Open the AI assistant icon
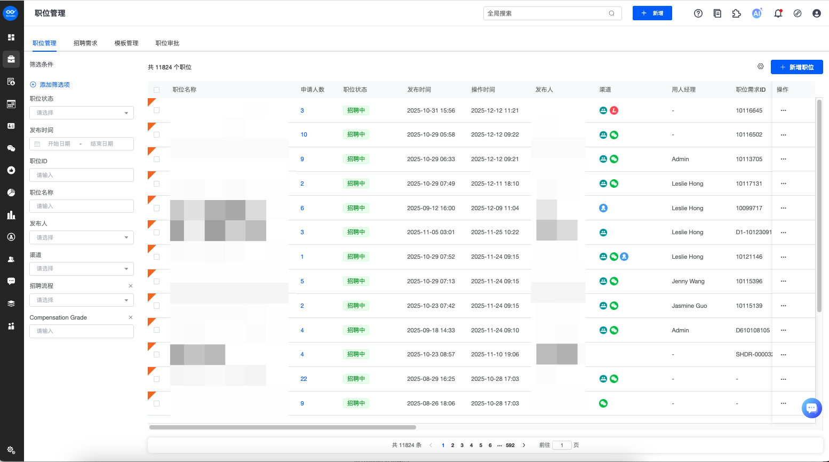Viewport: 829px width, 462px height. click(756, 13)
